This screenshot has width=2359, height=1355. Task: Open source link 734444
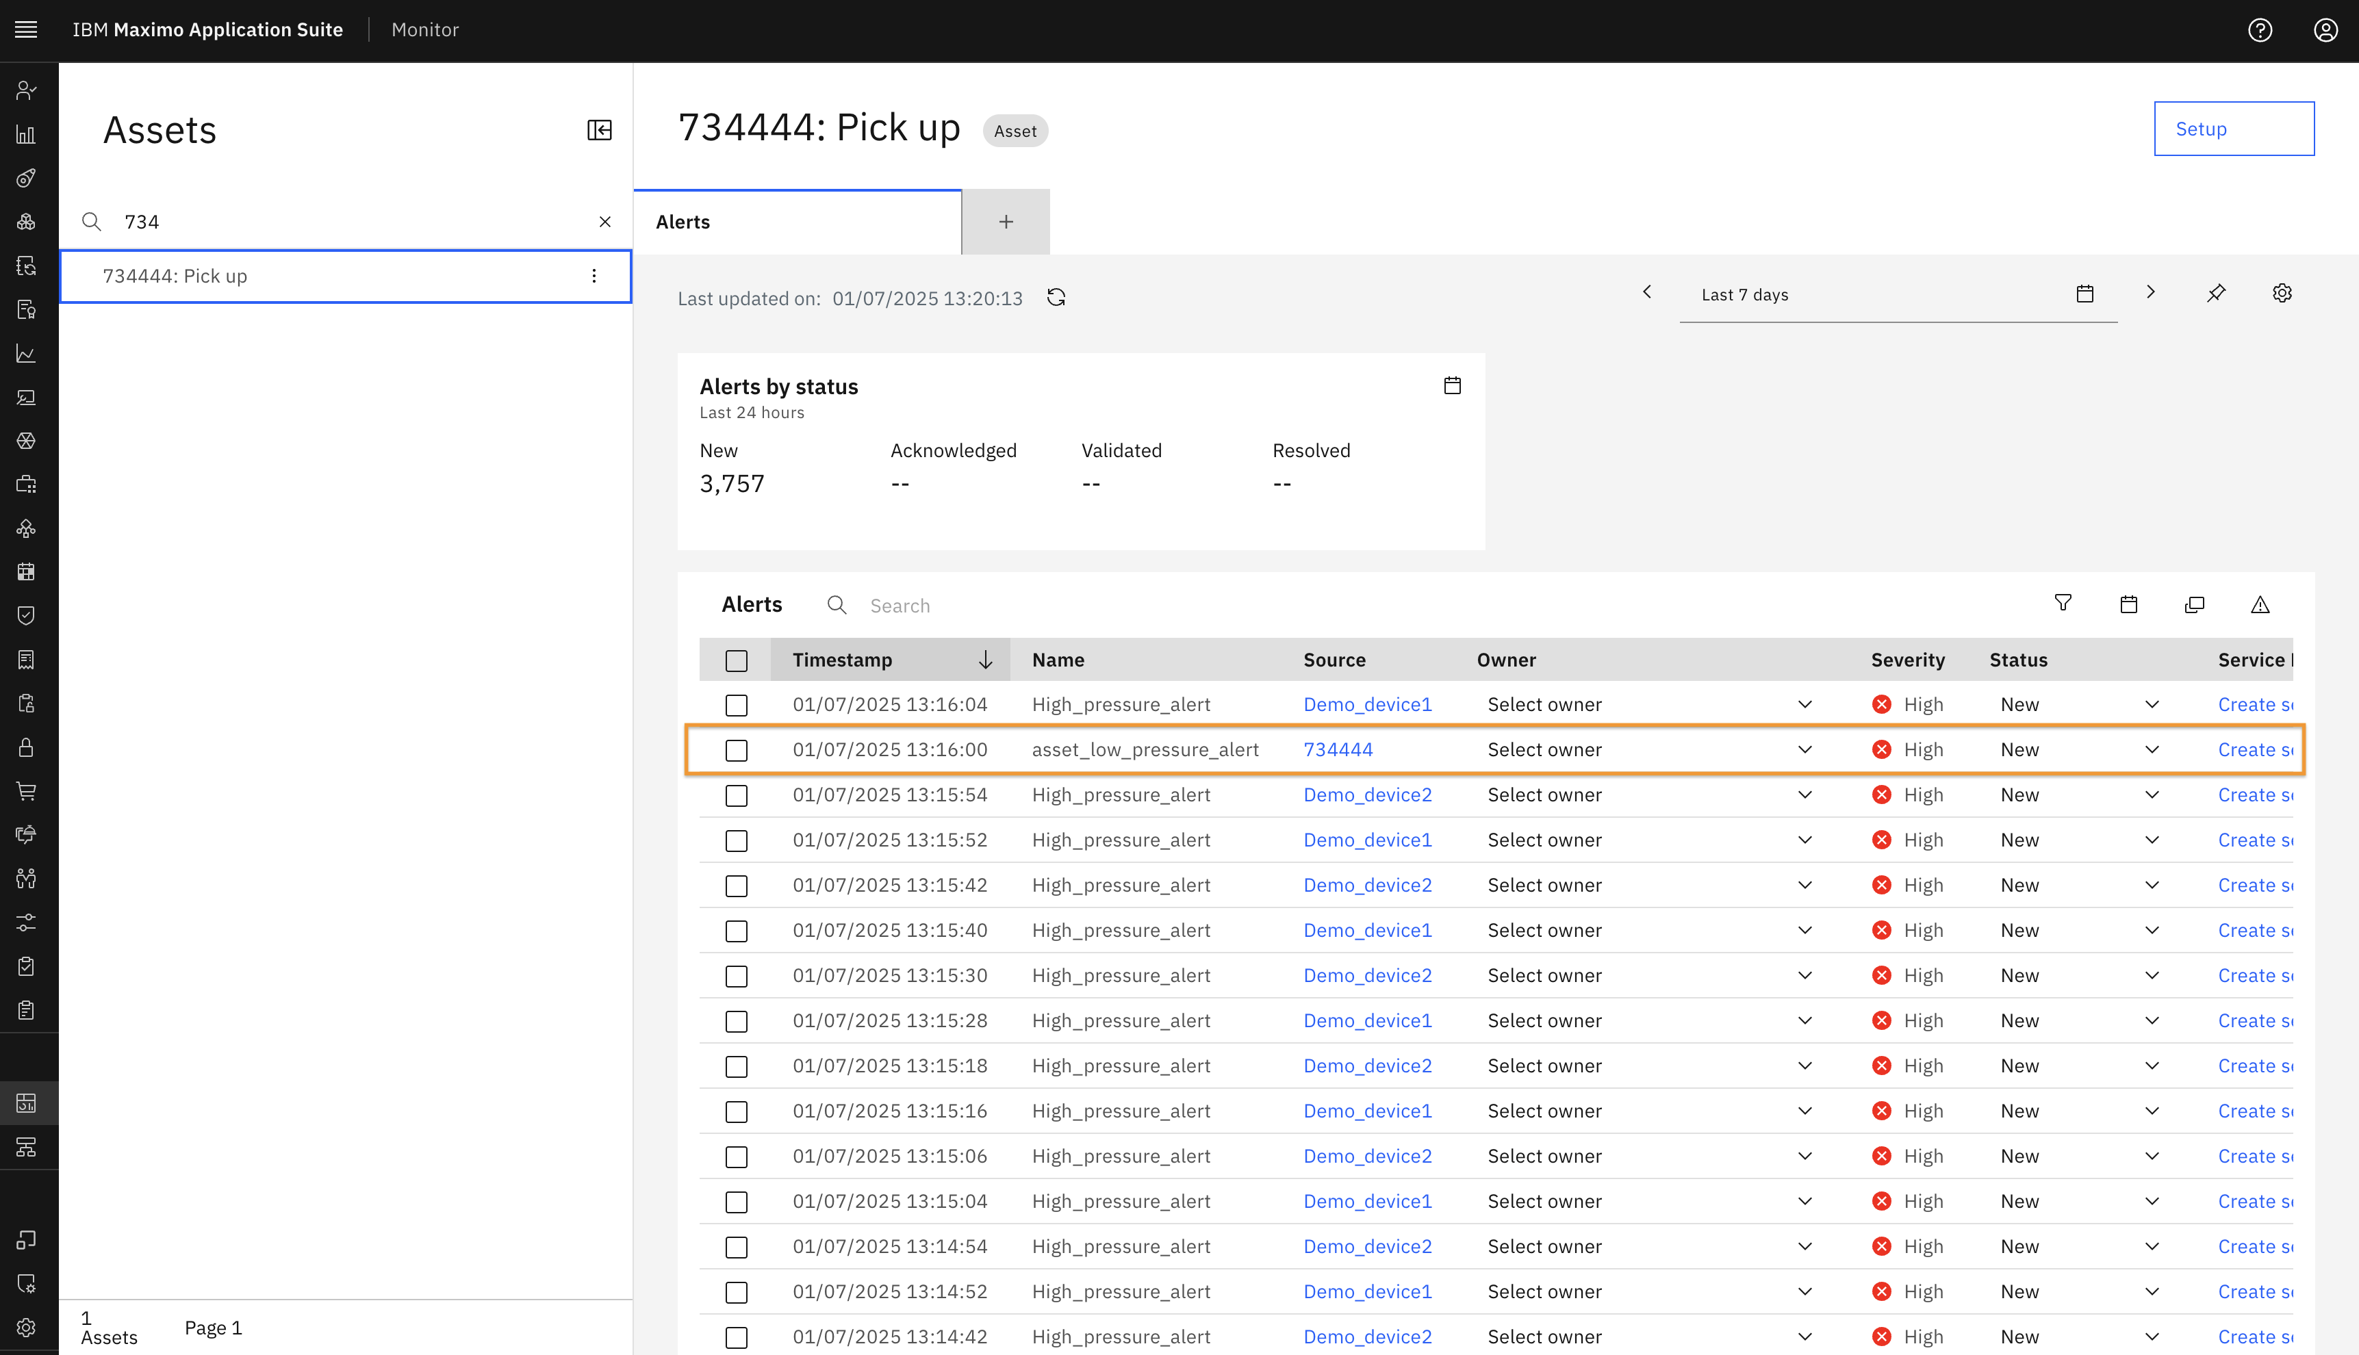pos(1338,750)
